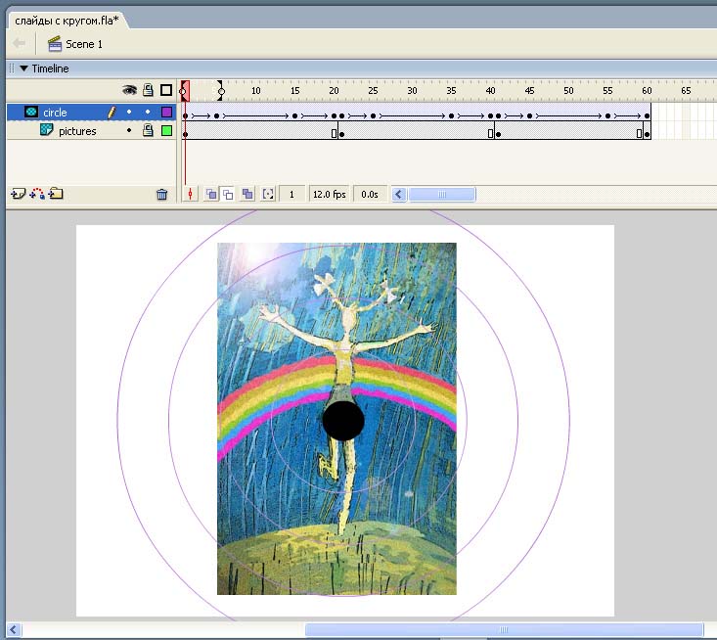
Task: Click frame 10 on the timeline ruler
Action: [255, 91]
